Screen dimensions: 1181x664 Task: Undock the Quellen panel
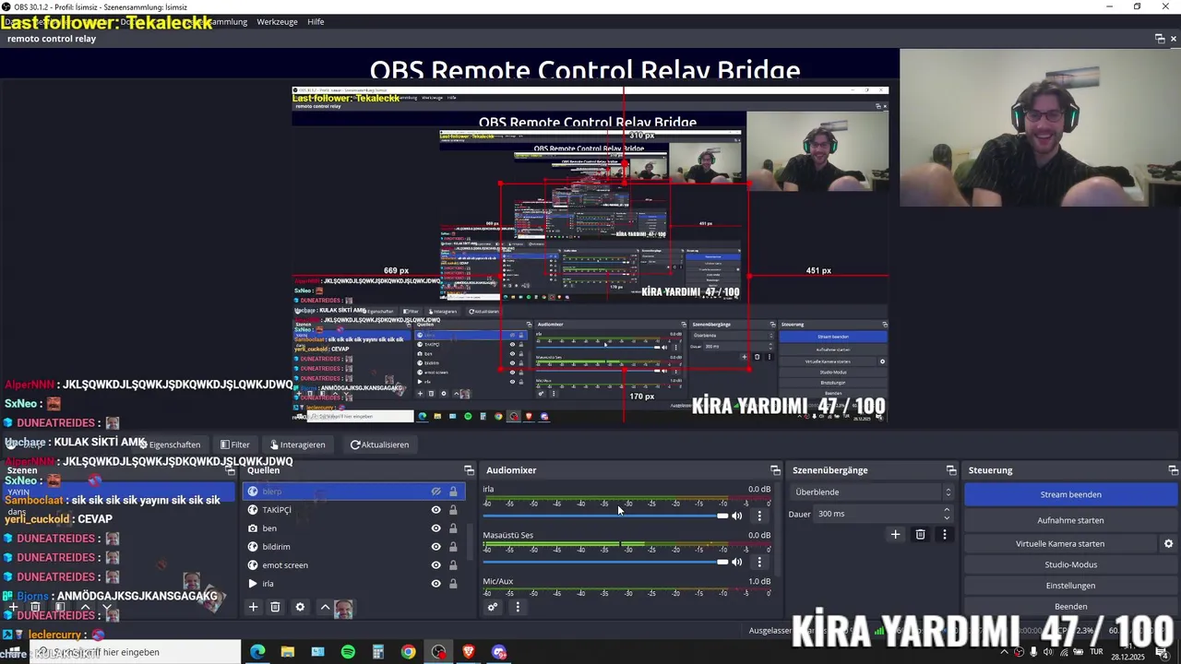(x=469, y=470)
